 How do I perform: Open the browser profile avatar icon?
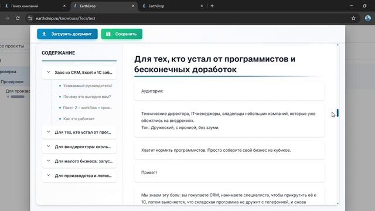[368, 18]
